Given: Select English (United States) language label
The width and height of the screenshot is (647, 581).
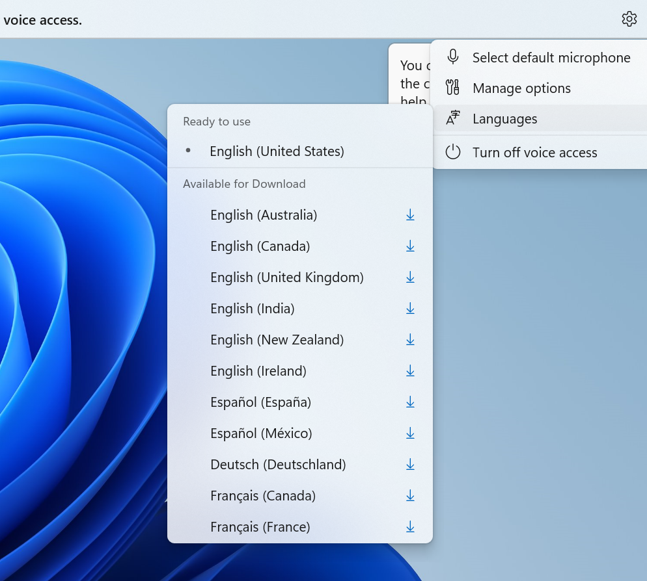Looking at the screenshot, I should click(x=277, y=151).
